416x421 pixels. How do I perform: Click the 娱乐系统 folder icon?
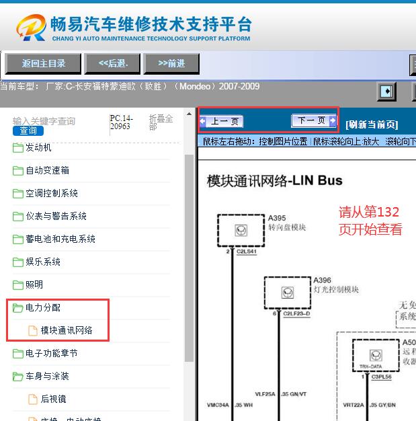[17, 262]
